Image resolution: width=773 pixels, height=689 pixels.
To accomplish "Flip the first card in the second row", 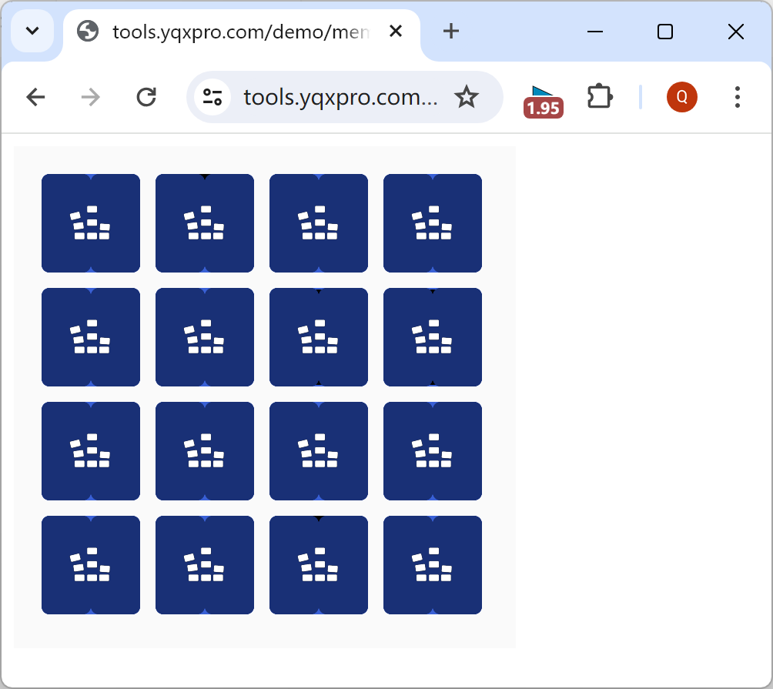I will point(91,337).
